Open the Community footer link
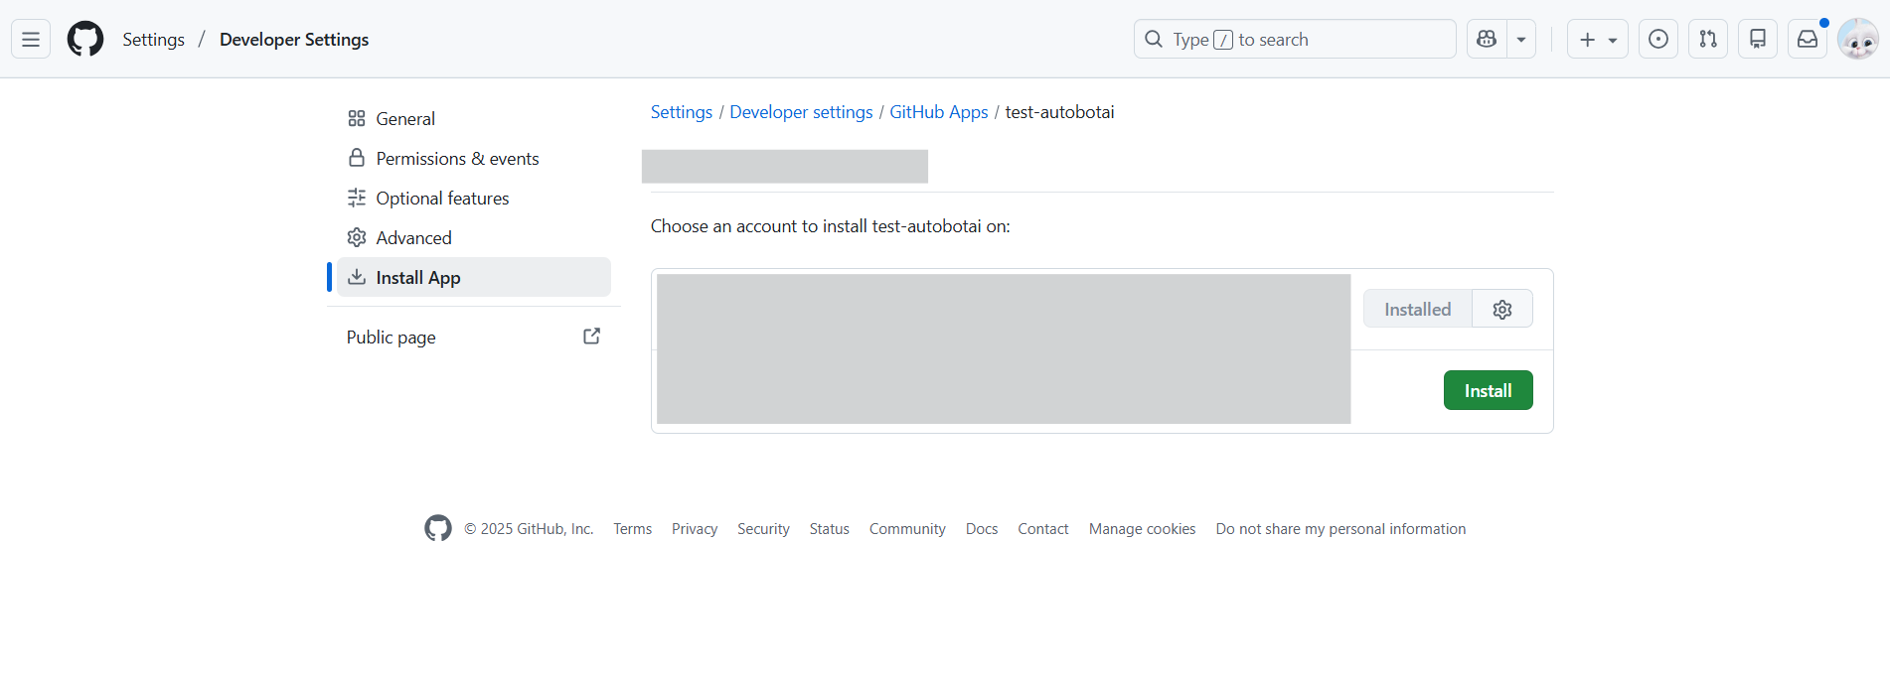This screenshot has height=677, width=1890. click(907, 529)
